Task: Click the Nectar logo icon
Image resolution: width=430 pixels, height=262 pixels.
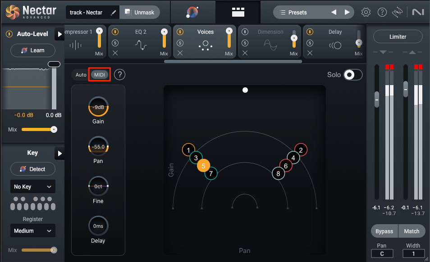Action: (x=13, y=12)
